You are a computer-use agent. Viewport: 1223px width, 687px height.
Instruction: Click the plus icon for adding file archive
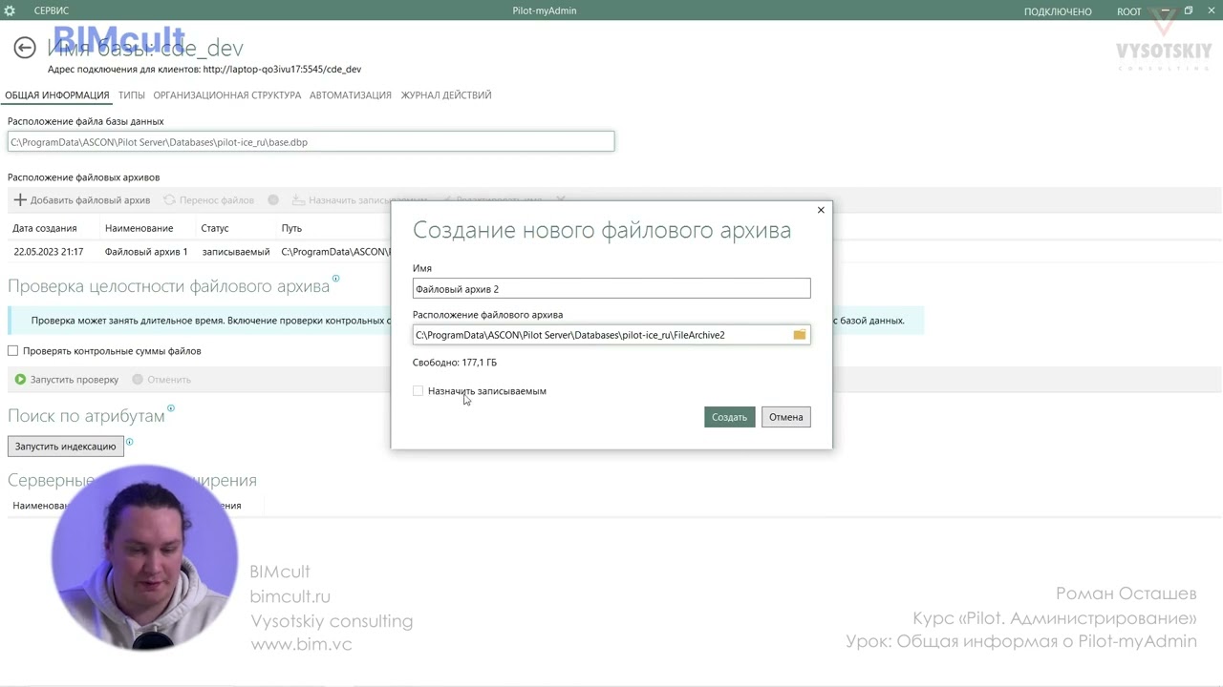pos(19,200)
